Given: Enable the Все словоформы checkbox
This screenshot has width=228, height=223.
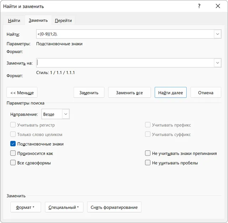Looking at the screenshot, I should (13, 163).
